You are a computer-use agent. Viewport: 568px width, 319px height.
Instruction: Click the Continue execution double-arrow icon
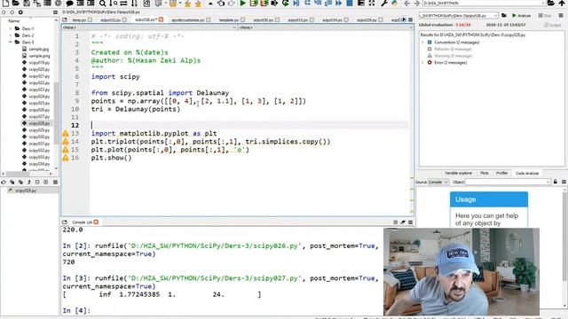(338, 4)
